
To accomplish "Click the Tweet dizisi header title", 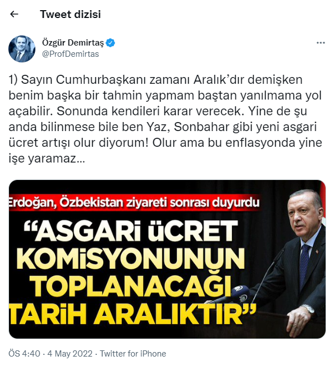I will coord(70,14).
